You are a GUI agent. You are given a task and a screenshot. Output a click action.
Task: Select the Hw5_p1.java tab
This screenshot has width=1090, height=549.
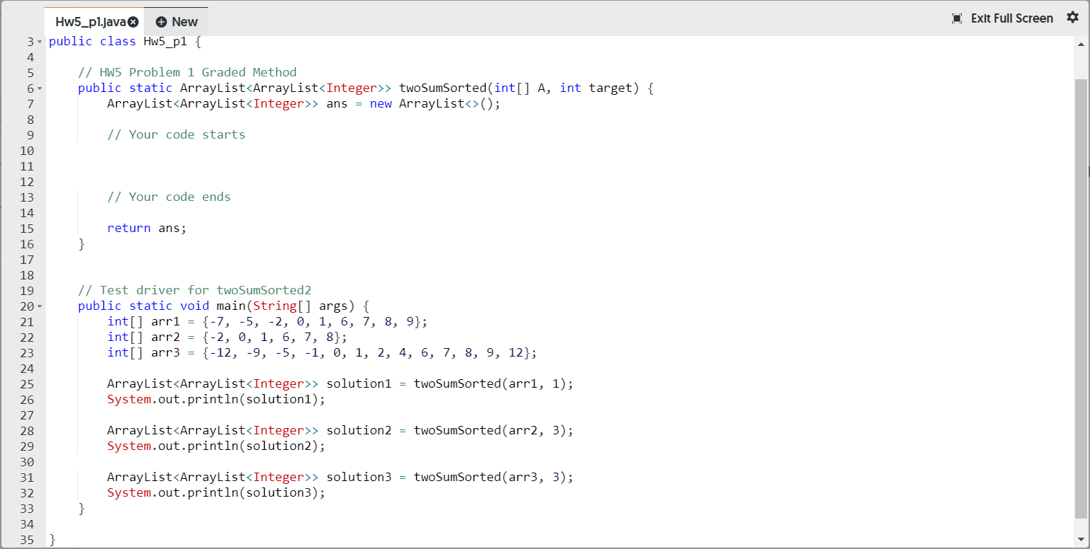click(92, 21)
